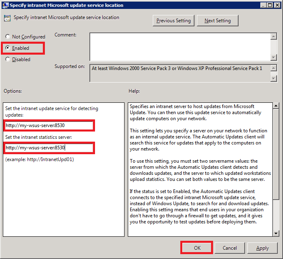Click the Help paragraph starting 'To use this setting'
This screenshot has height=259, width=283.
(201, 170)
